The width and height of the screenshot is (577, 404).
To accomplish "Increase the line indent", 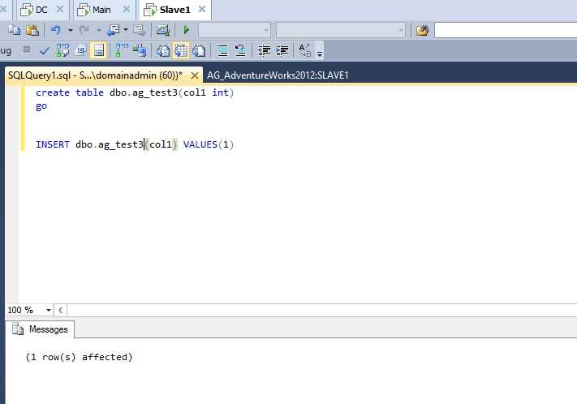I will tap(282, 50).
